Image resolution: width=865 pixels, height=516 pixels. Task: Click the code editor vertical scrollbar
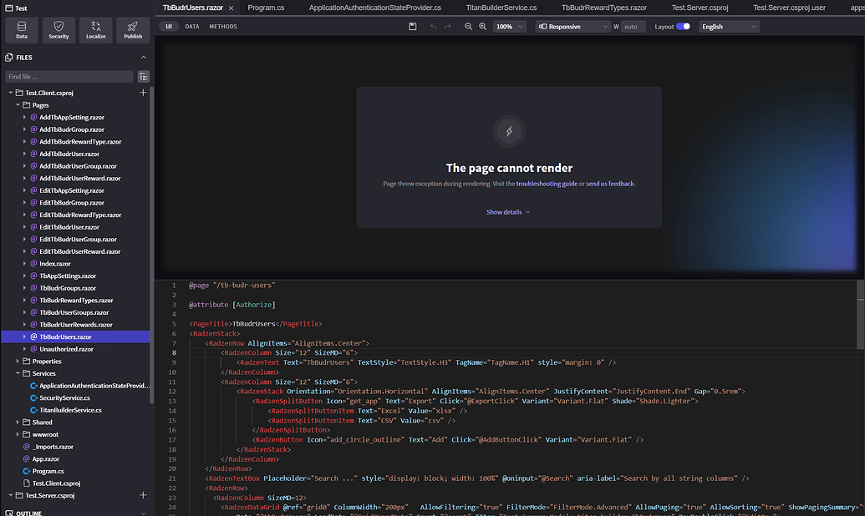coord(860,314)
